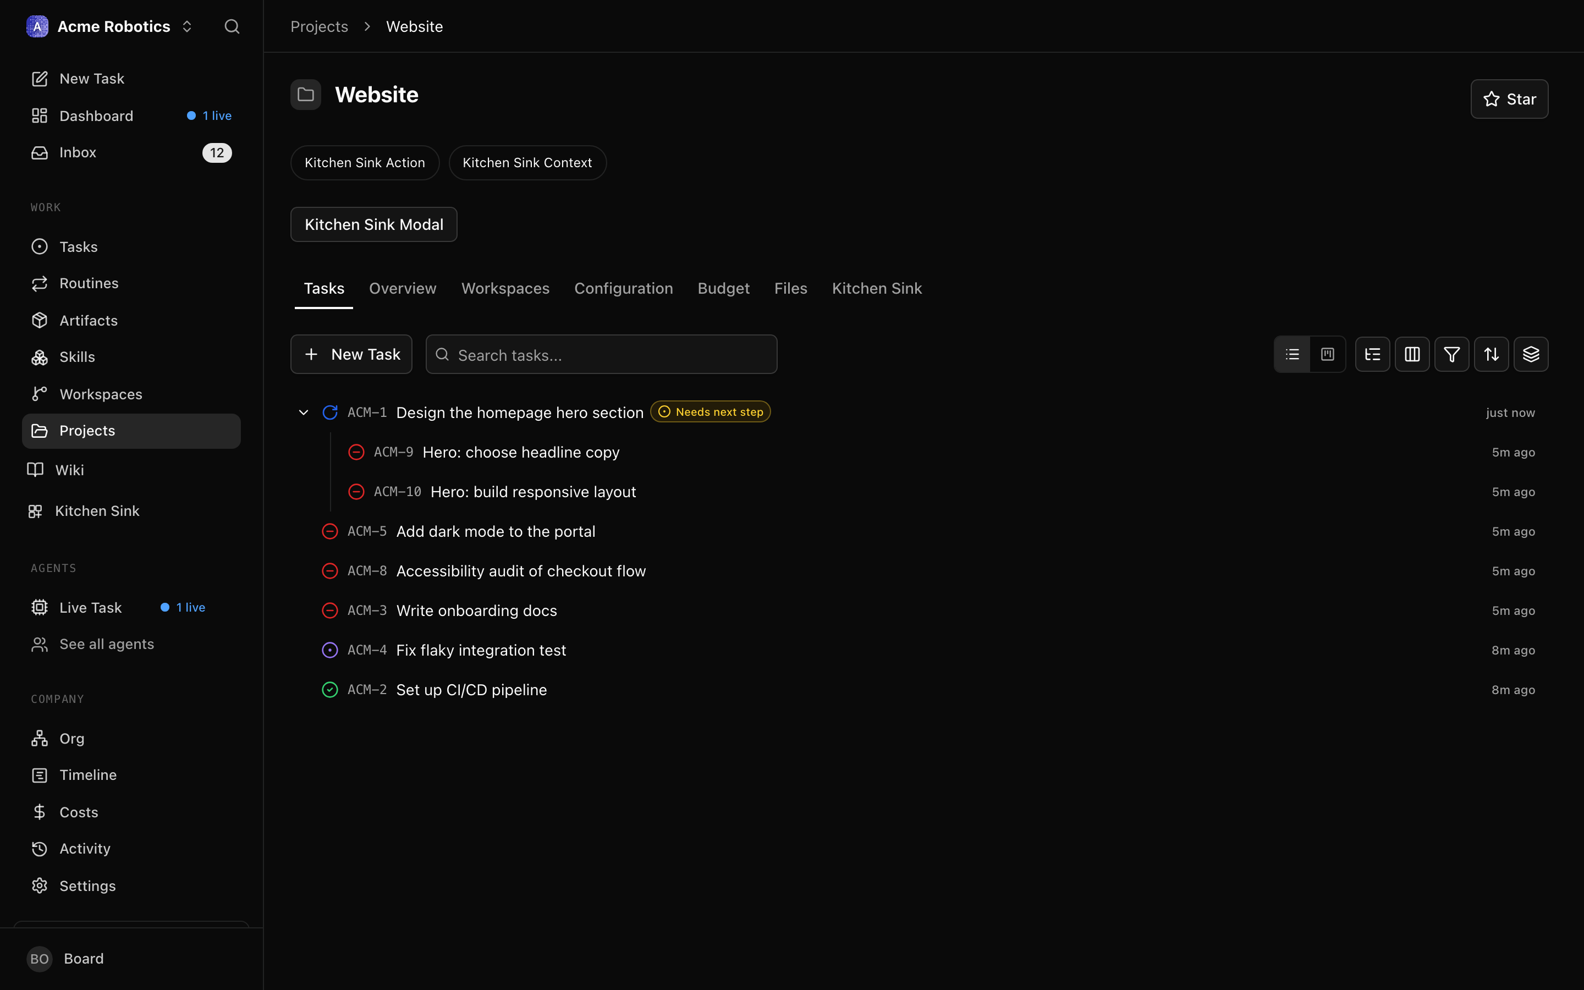
Task: Switch to the Overview tab
Action: (x=403, y=289)
